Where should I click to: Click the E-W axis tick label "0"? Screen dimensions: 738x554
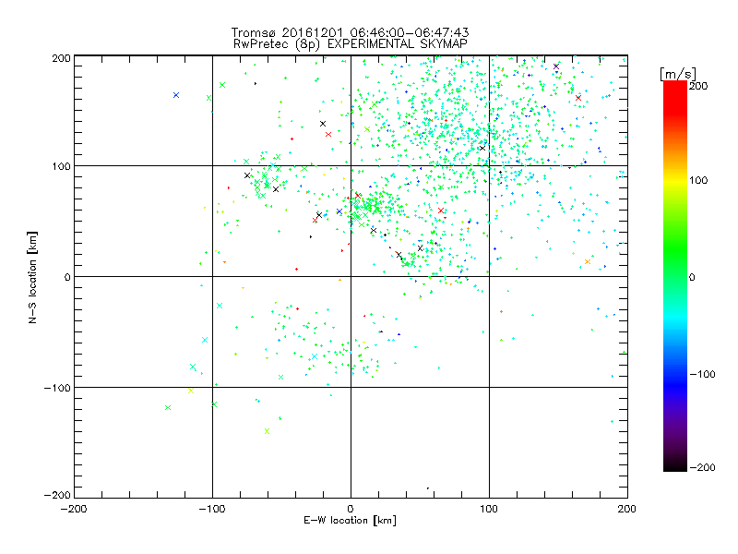[x=351, y=509]
